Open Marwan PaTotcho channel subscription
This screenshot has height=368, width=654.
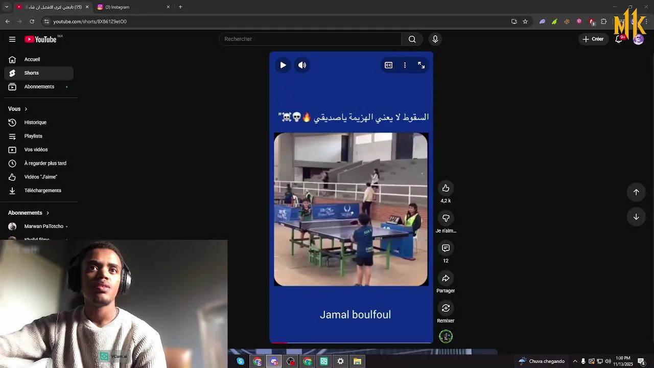[x=39, y=226]
